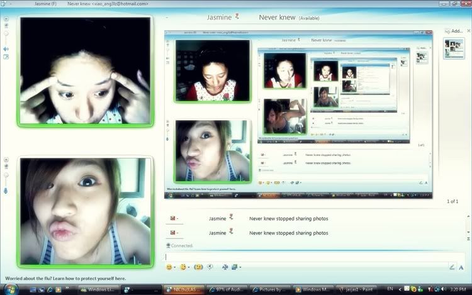The height and width of the screenshot is (295, 472).
Task: Focus the message text input field
Action: click(315, 257)
